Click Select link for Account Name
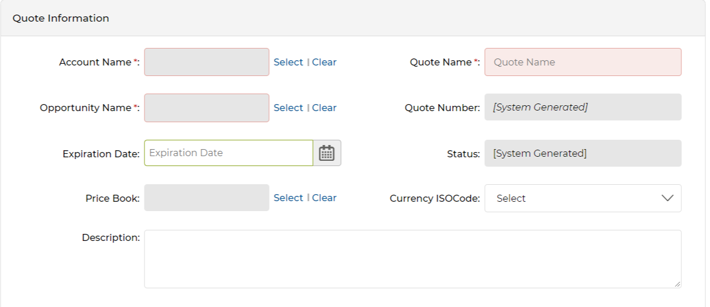Image resolution: width=710 pixels, height=307 pixels. [x=288, y=62]
